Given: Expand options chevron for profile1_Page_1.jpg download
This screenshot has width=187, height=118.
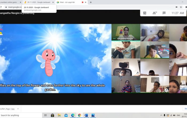Looking at the screenshot, I should coord(18,109).
